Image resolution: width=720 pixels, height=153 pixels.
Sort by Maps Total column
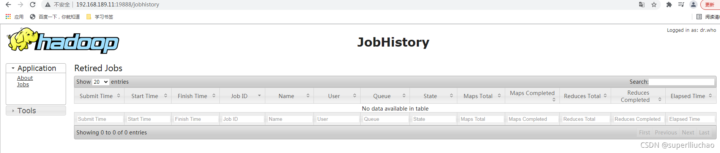pos(481,96)
